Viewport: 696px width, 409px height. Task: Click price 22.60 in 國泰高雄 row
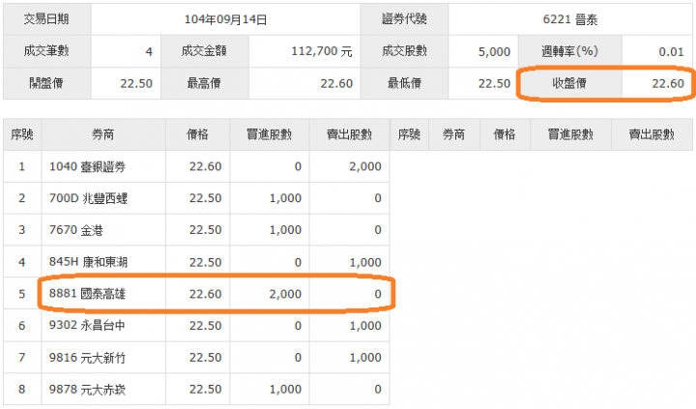205,294
